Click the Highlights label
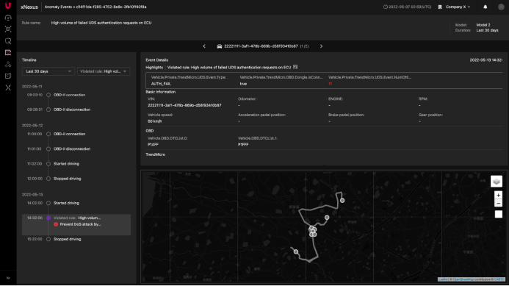The height and width of the screenshot is (286, 509). click(154, 68)
